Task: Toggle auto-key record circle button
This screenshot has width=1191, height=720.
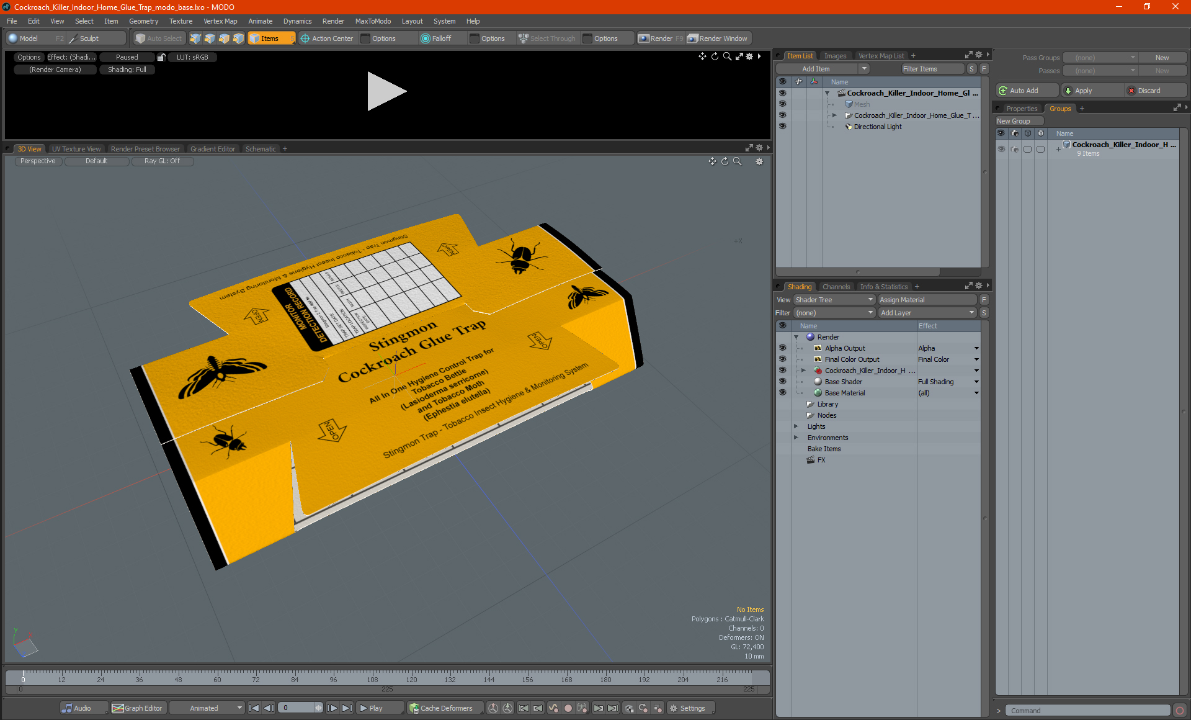Action: (568, 708)
